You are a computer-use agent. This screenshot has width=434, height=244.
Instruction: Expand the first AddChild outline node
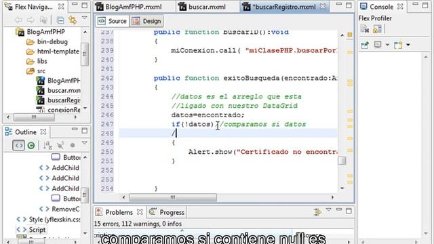tap(44, 168)
